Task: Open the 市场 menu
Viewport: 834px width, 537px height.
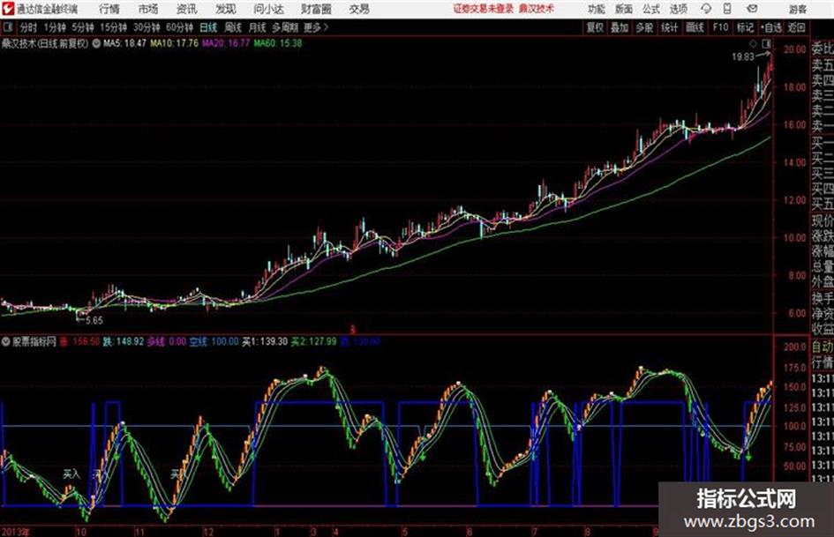Action: point(148,9)
